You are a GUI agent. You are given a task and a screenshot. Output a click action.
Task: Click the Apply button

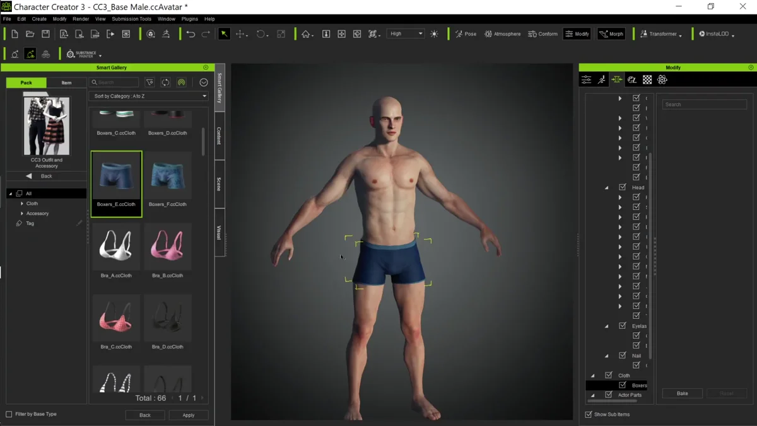[x=189, y=415]
